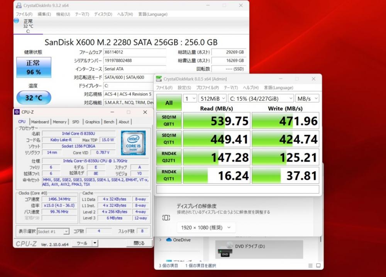Click the host writes value 16269 GB
The height and width of the screenshot is (277, 386).
tap(229, 61)
